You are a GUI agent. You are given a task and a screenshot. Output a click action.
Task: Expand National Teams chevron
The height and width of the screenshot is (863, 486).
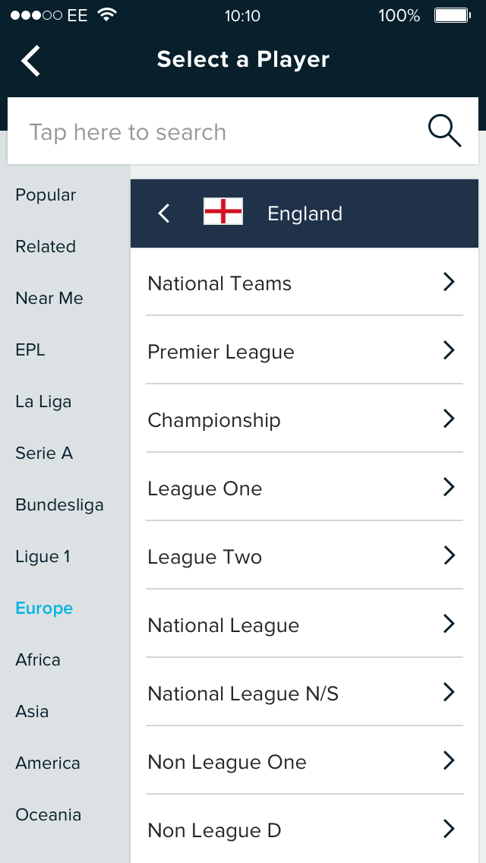point(448,283)
